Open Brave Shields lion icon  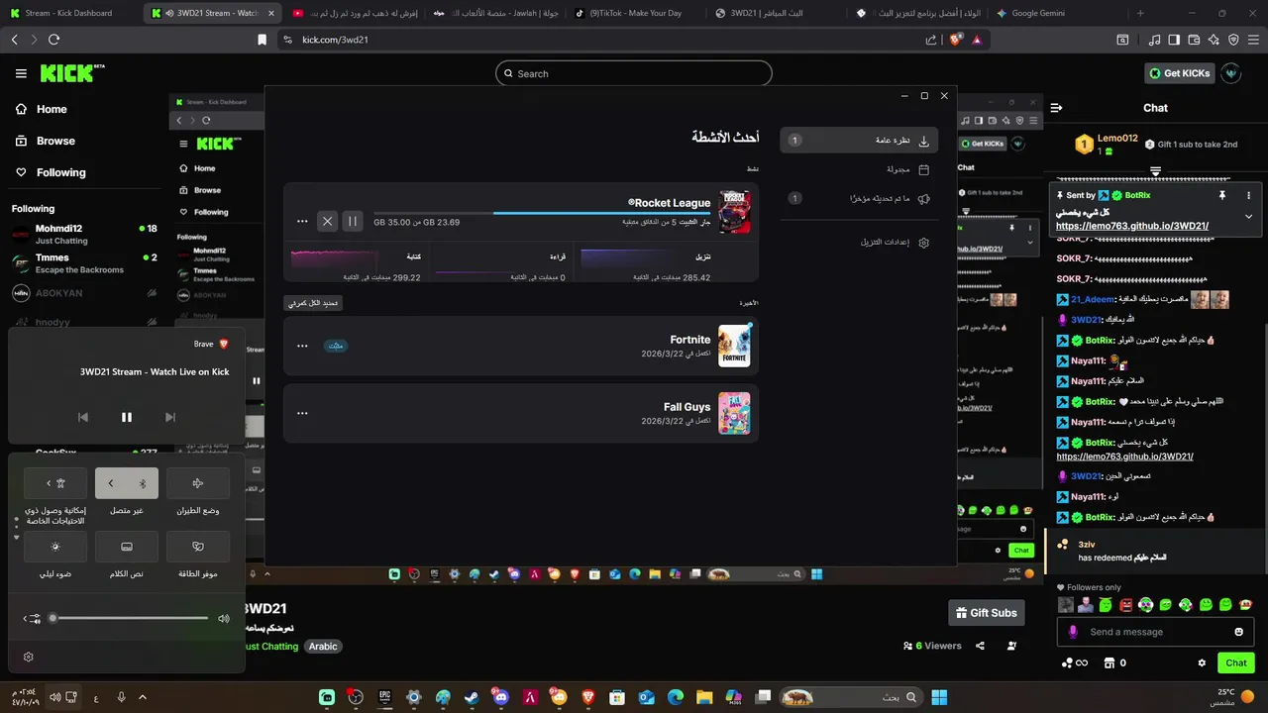pos(956,40)
